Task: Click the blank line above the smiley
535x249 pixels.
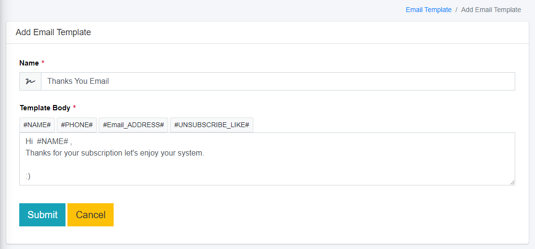Action: pyautogui.click(x=144, y=165)
